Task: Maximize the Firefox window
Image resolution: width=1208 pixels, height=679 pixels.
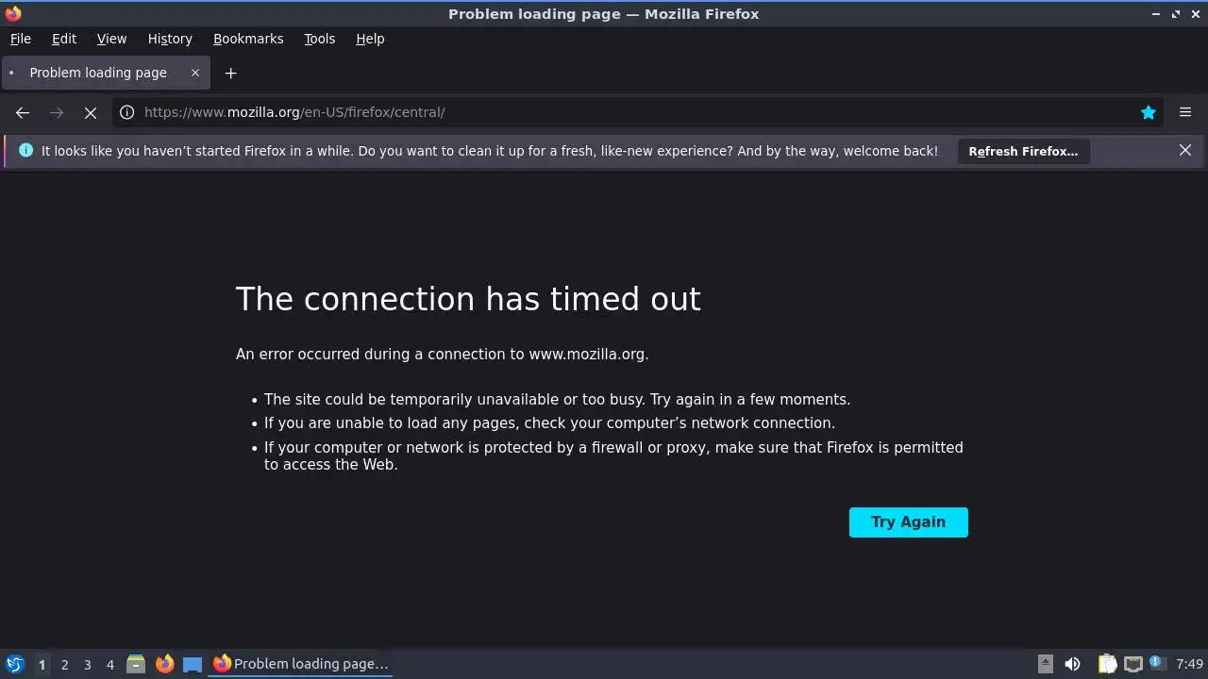Action: pos(1176,13)
